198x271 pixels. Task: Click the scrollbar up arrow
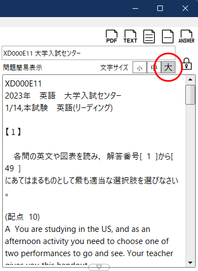coord(190,79)
